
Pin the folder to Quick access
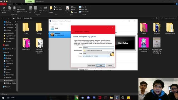point(4,10)
